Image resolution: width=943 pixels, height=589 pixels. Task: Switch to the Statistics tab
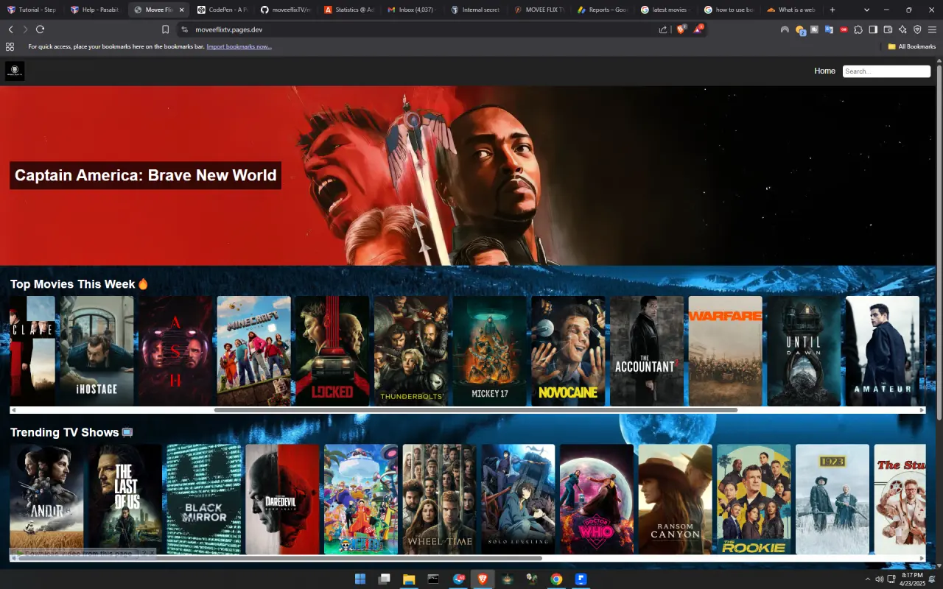[348, 10]
